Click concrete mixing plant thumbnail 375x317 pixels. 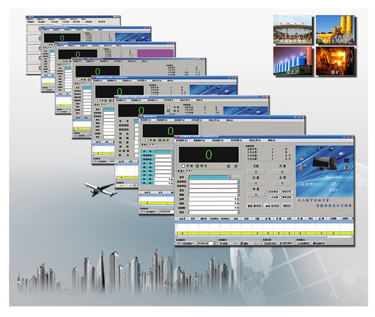tap(335, 29)
